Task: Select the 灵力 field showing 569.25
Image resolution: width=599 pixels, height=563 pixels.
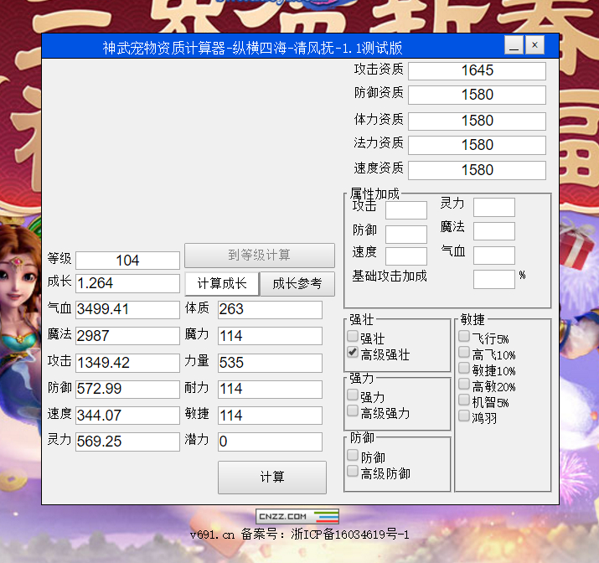Action: click(127, 442)
